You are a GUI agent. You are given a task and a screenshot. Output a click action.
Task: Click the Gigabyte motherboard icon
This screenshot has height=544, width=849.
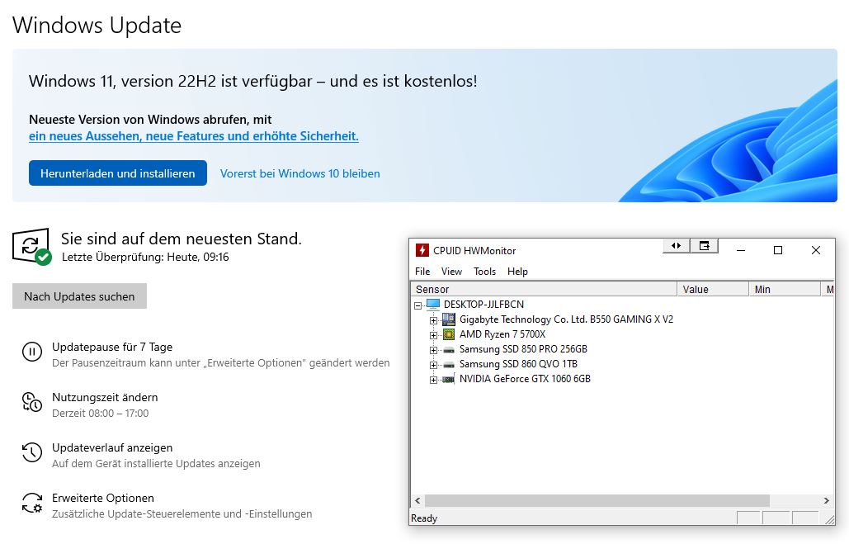(x=449, y=319)
